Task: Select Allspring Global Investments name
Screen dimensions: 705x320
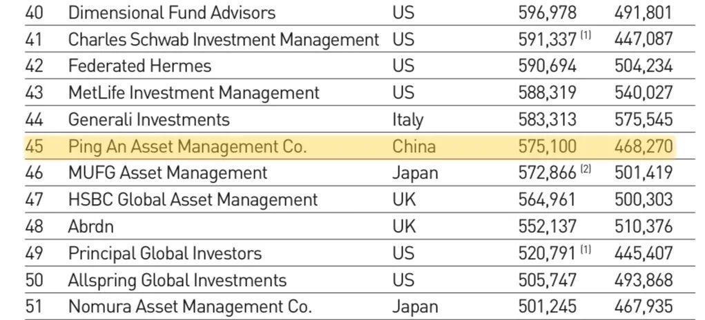Action: [x=177, y=281]
